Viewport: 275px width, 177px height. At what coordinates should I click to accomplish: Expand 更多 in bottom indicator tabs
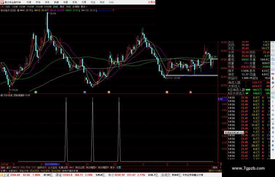point(112,168)
